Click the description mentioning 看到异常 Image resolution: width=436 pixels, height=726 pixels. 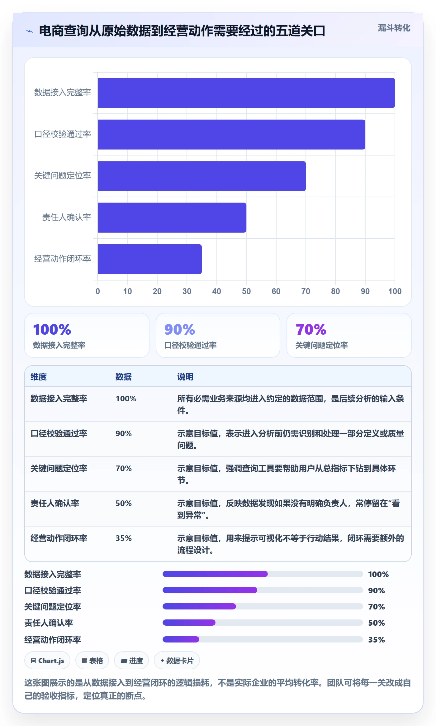point(289,509)
